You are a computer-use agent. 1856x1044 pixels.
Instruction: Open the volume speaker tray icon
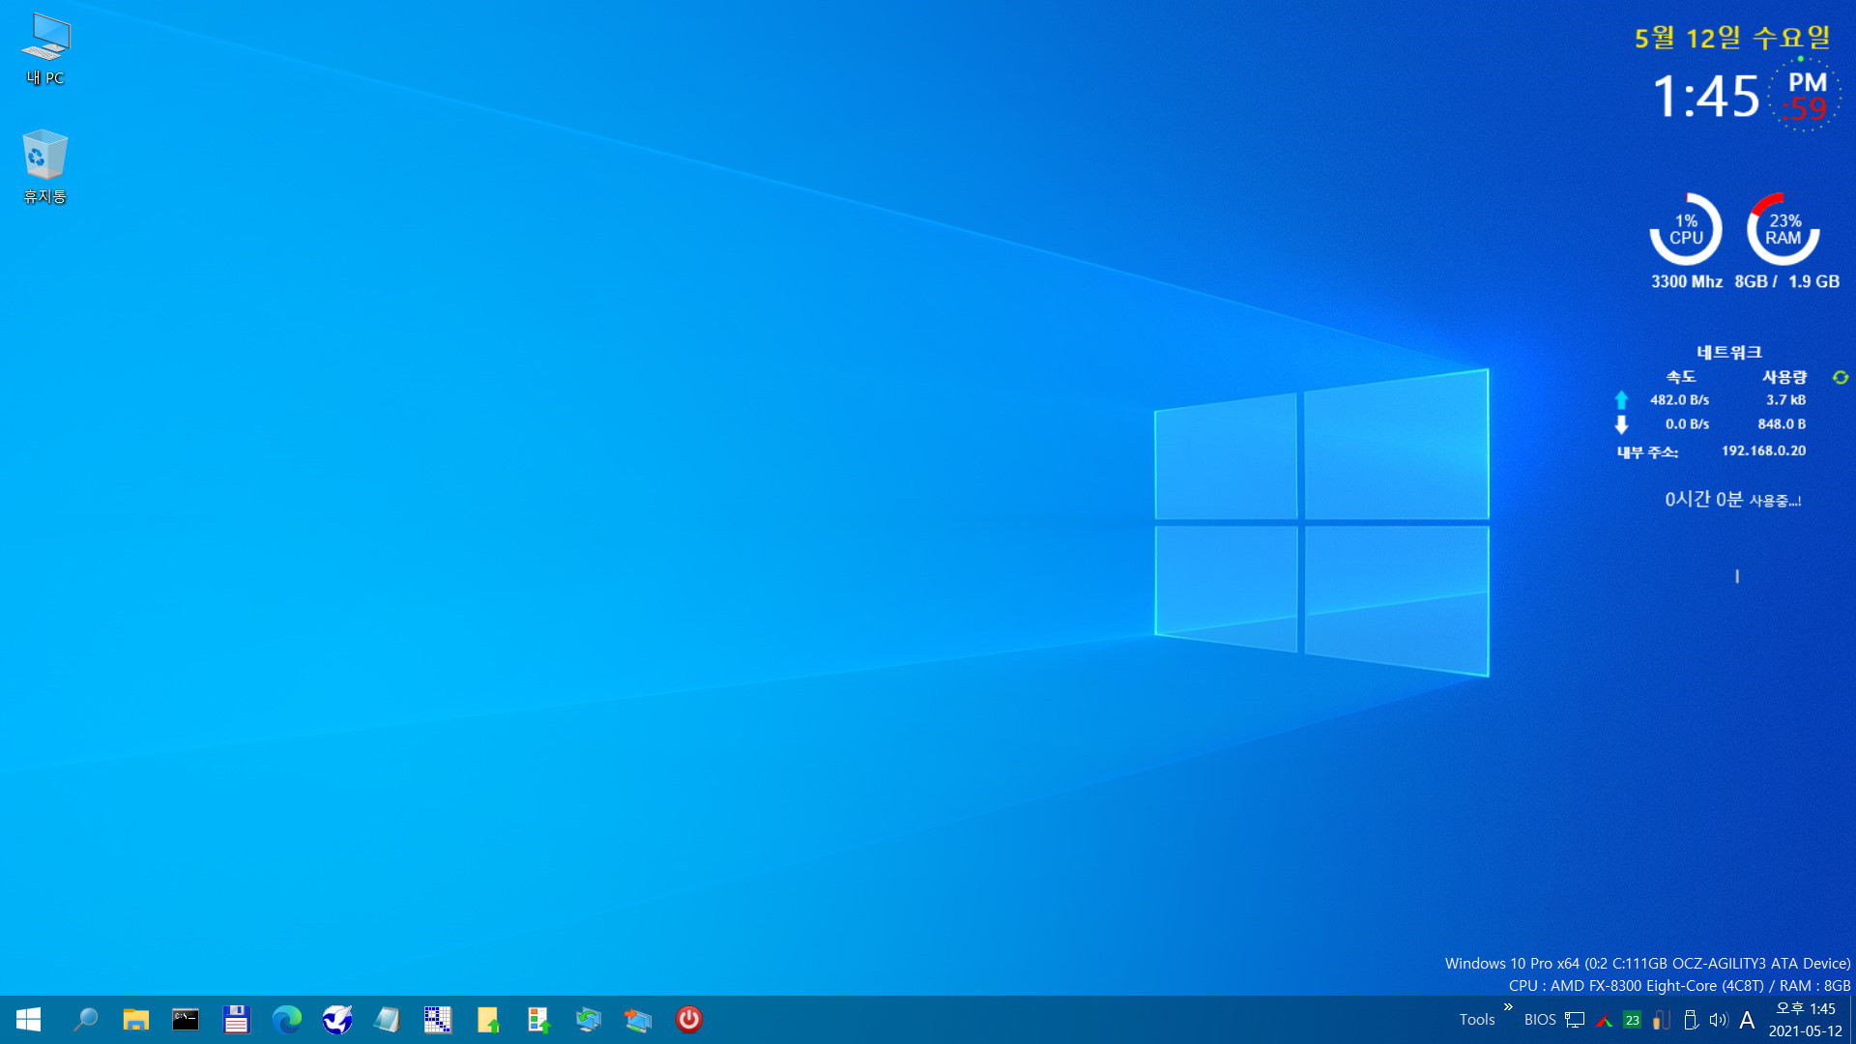click(x=1719, y=1020)
